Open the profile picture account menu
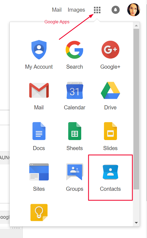Screen dimensions: 147x238 (x=133, y=10)
